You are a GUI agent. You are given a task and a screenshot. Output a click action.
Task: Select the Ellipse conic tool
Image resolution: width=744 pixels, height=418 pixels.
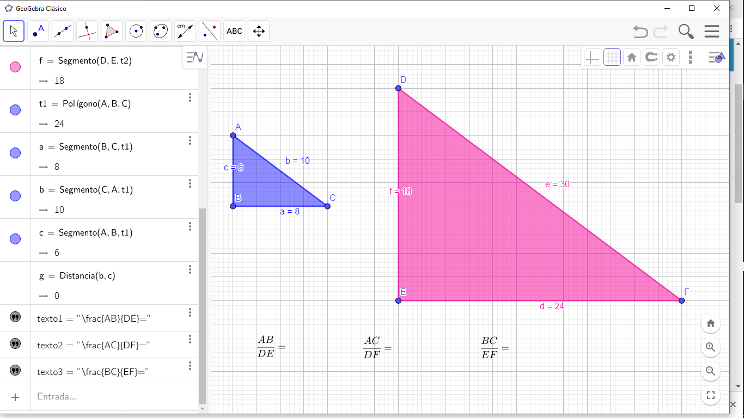[161, 31]
